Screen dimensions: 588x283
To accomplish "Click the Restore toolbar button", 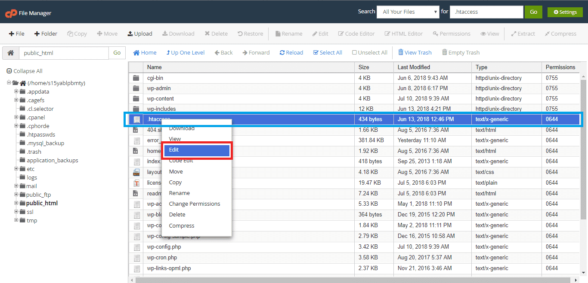I will pos(250,33).
